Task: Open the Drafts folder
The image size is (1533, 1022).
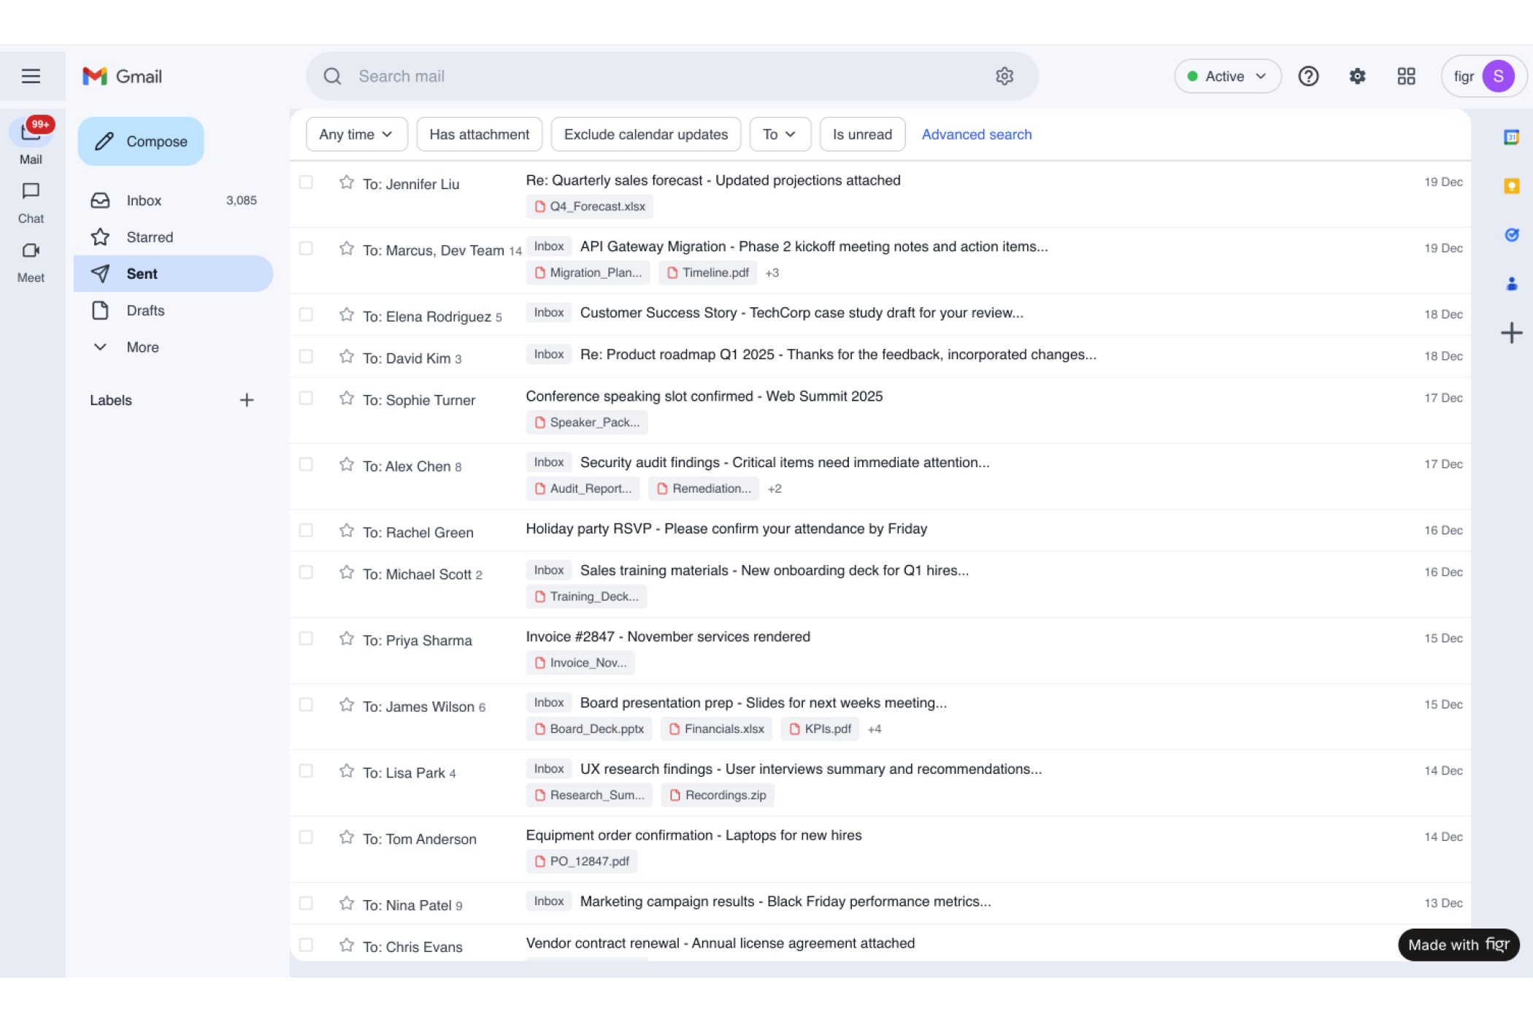Action: (x=145, y=310)
